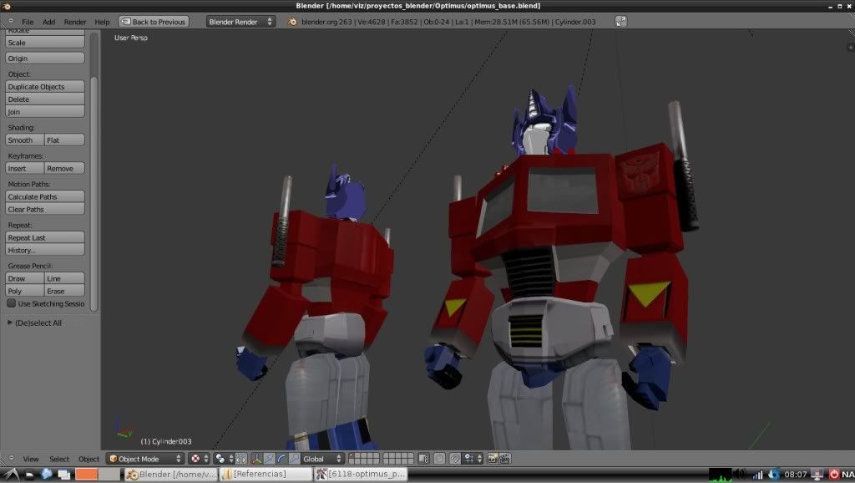Click Grease Pencil Draw button

click(24, 277)
